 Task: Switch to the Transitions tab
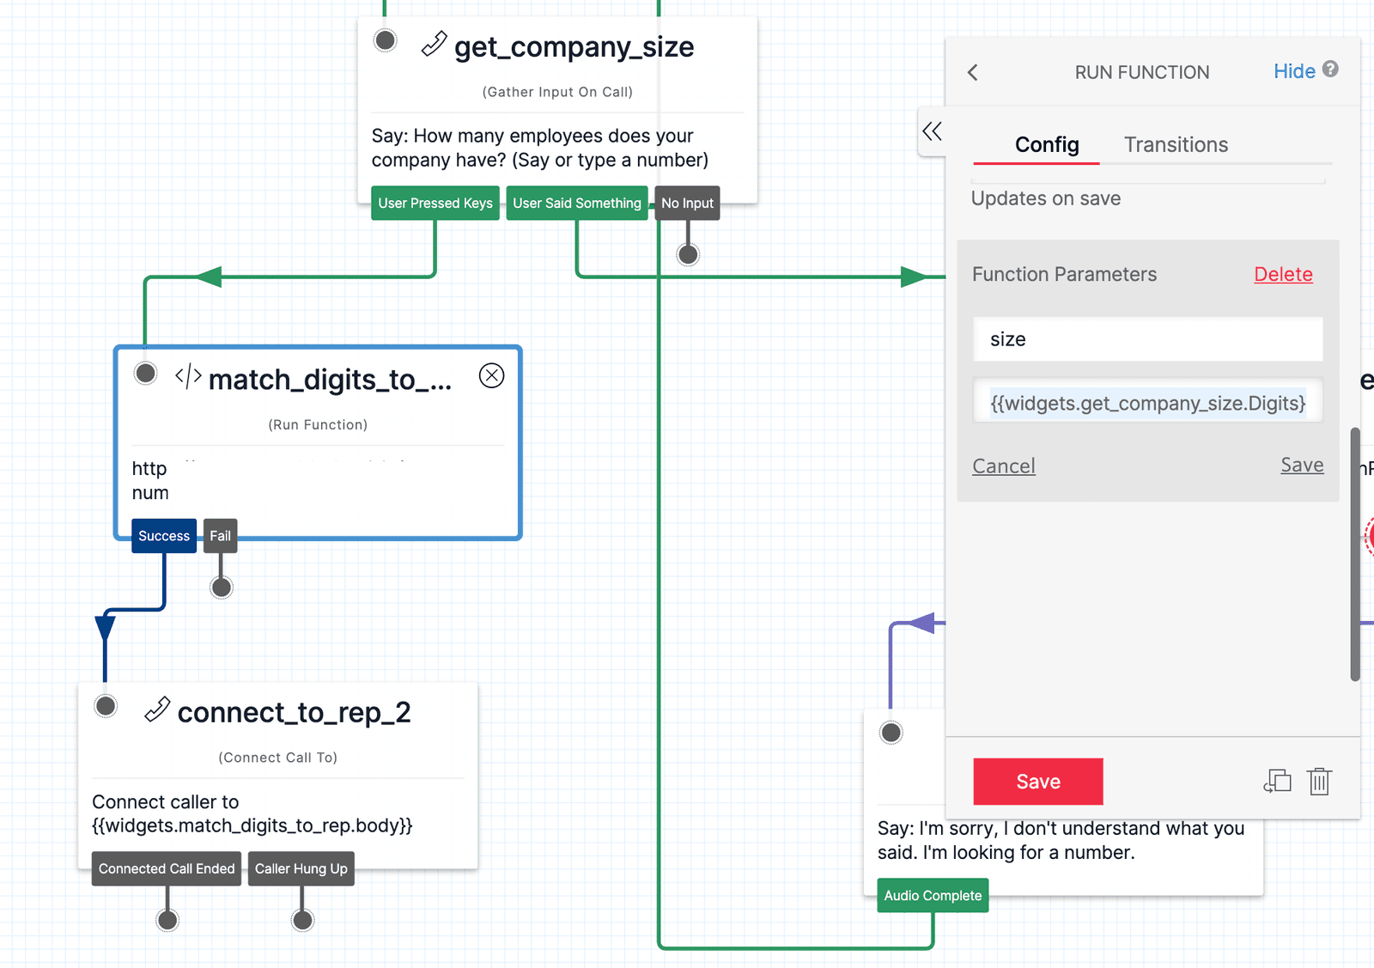coord(1175,144)
